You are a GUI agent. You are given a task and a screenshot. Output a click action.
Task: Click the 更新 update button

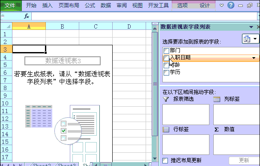tap(244, 160)
